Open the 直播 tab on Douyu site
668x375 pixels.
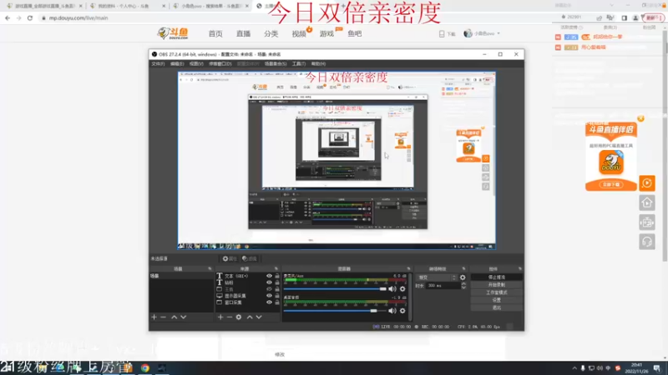pos(243,33)
